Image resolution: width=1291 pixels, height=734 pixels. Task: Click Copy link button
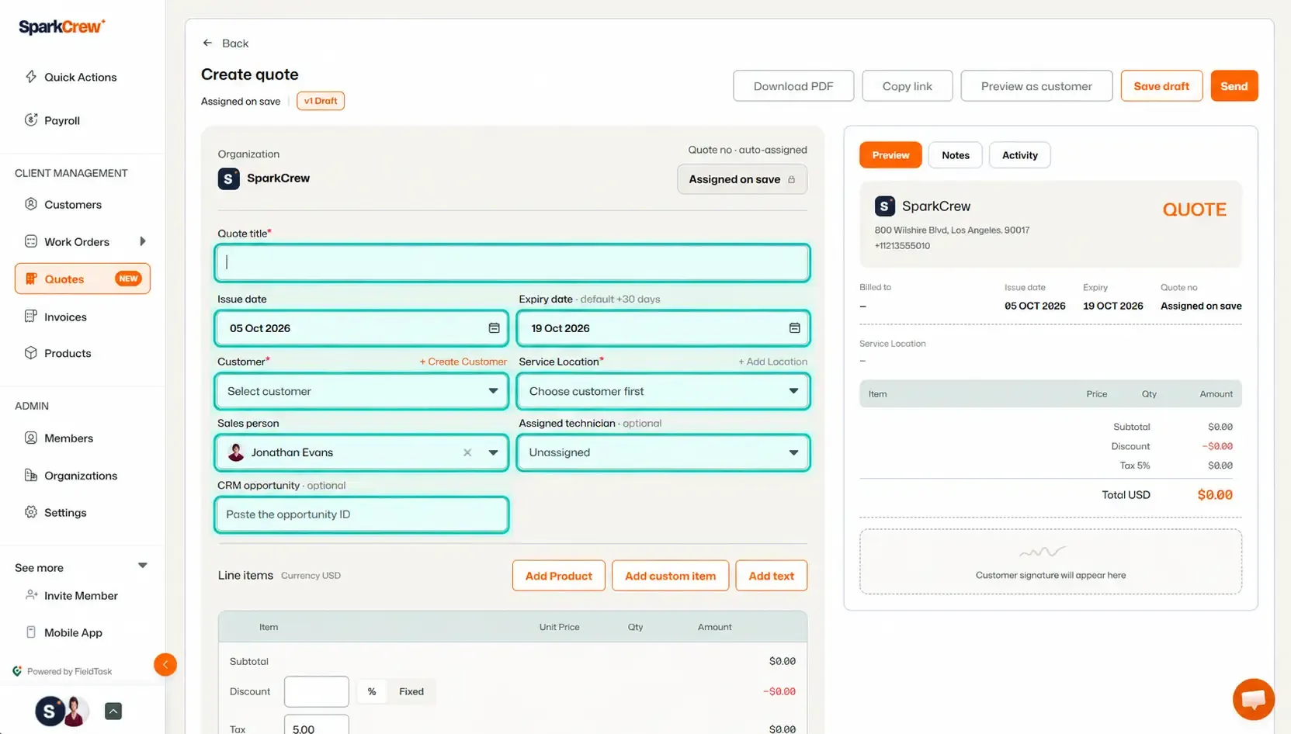tap(907, 86)
